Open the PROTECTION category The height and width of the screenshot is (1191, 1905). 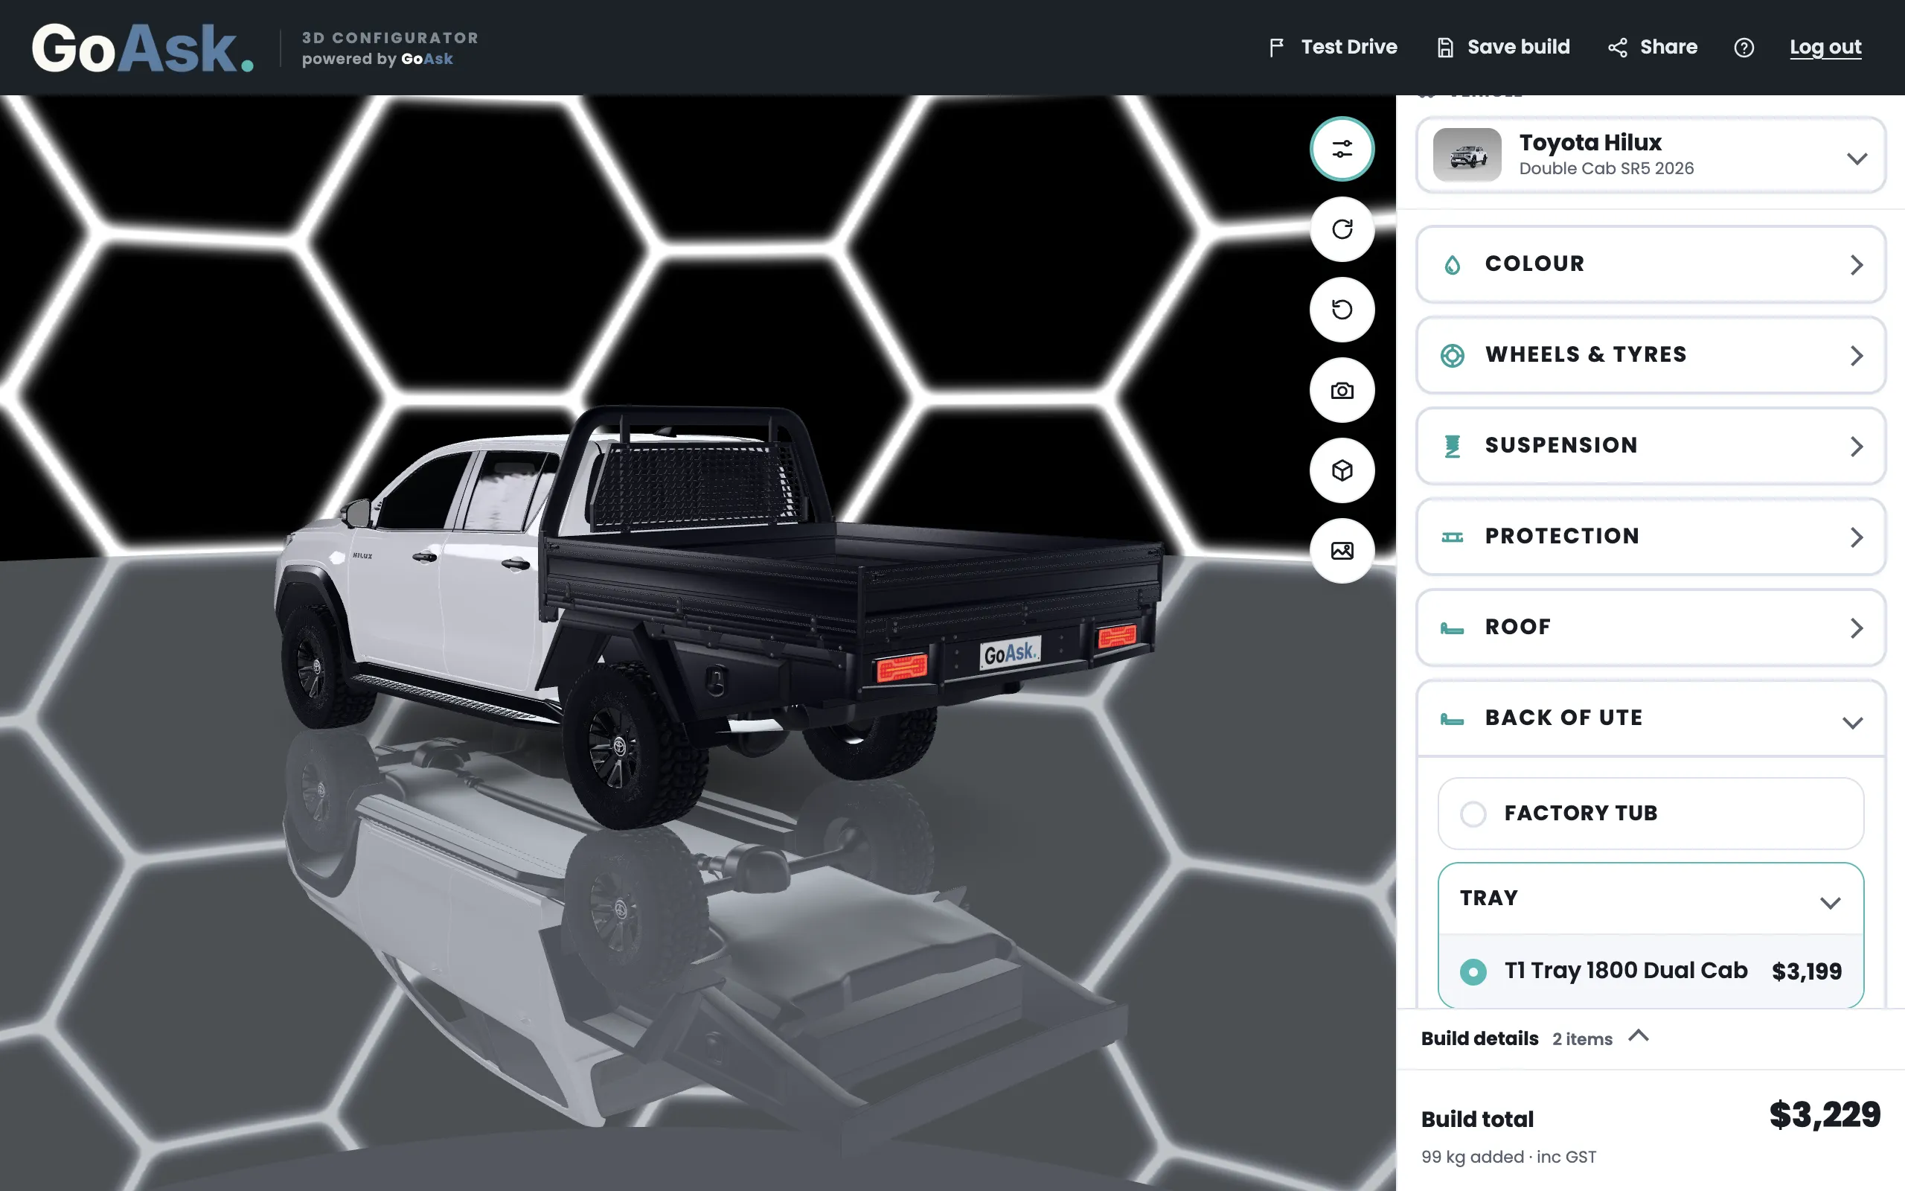pyautogui.click(x=1651, y=537)
